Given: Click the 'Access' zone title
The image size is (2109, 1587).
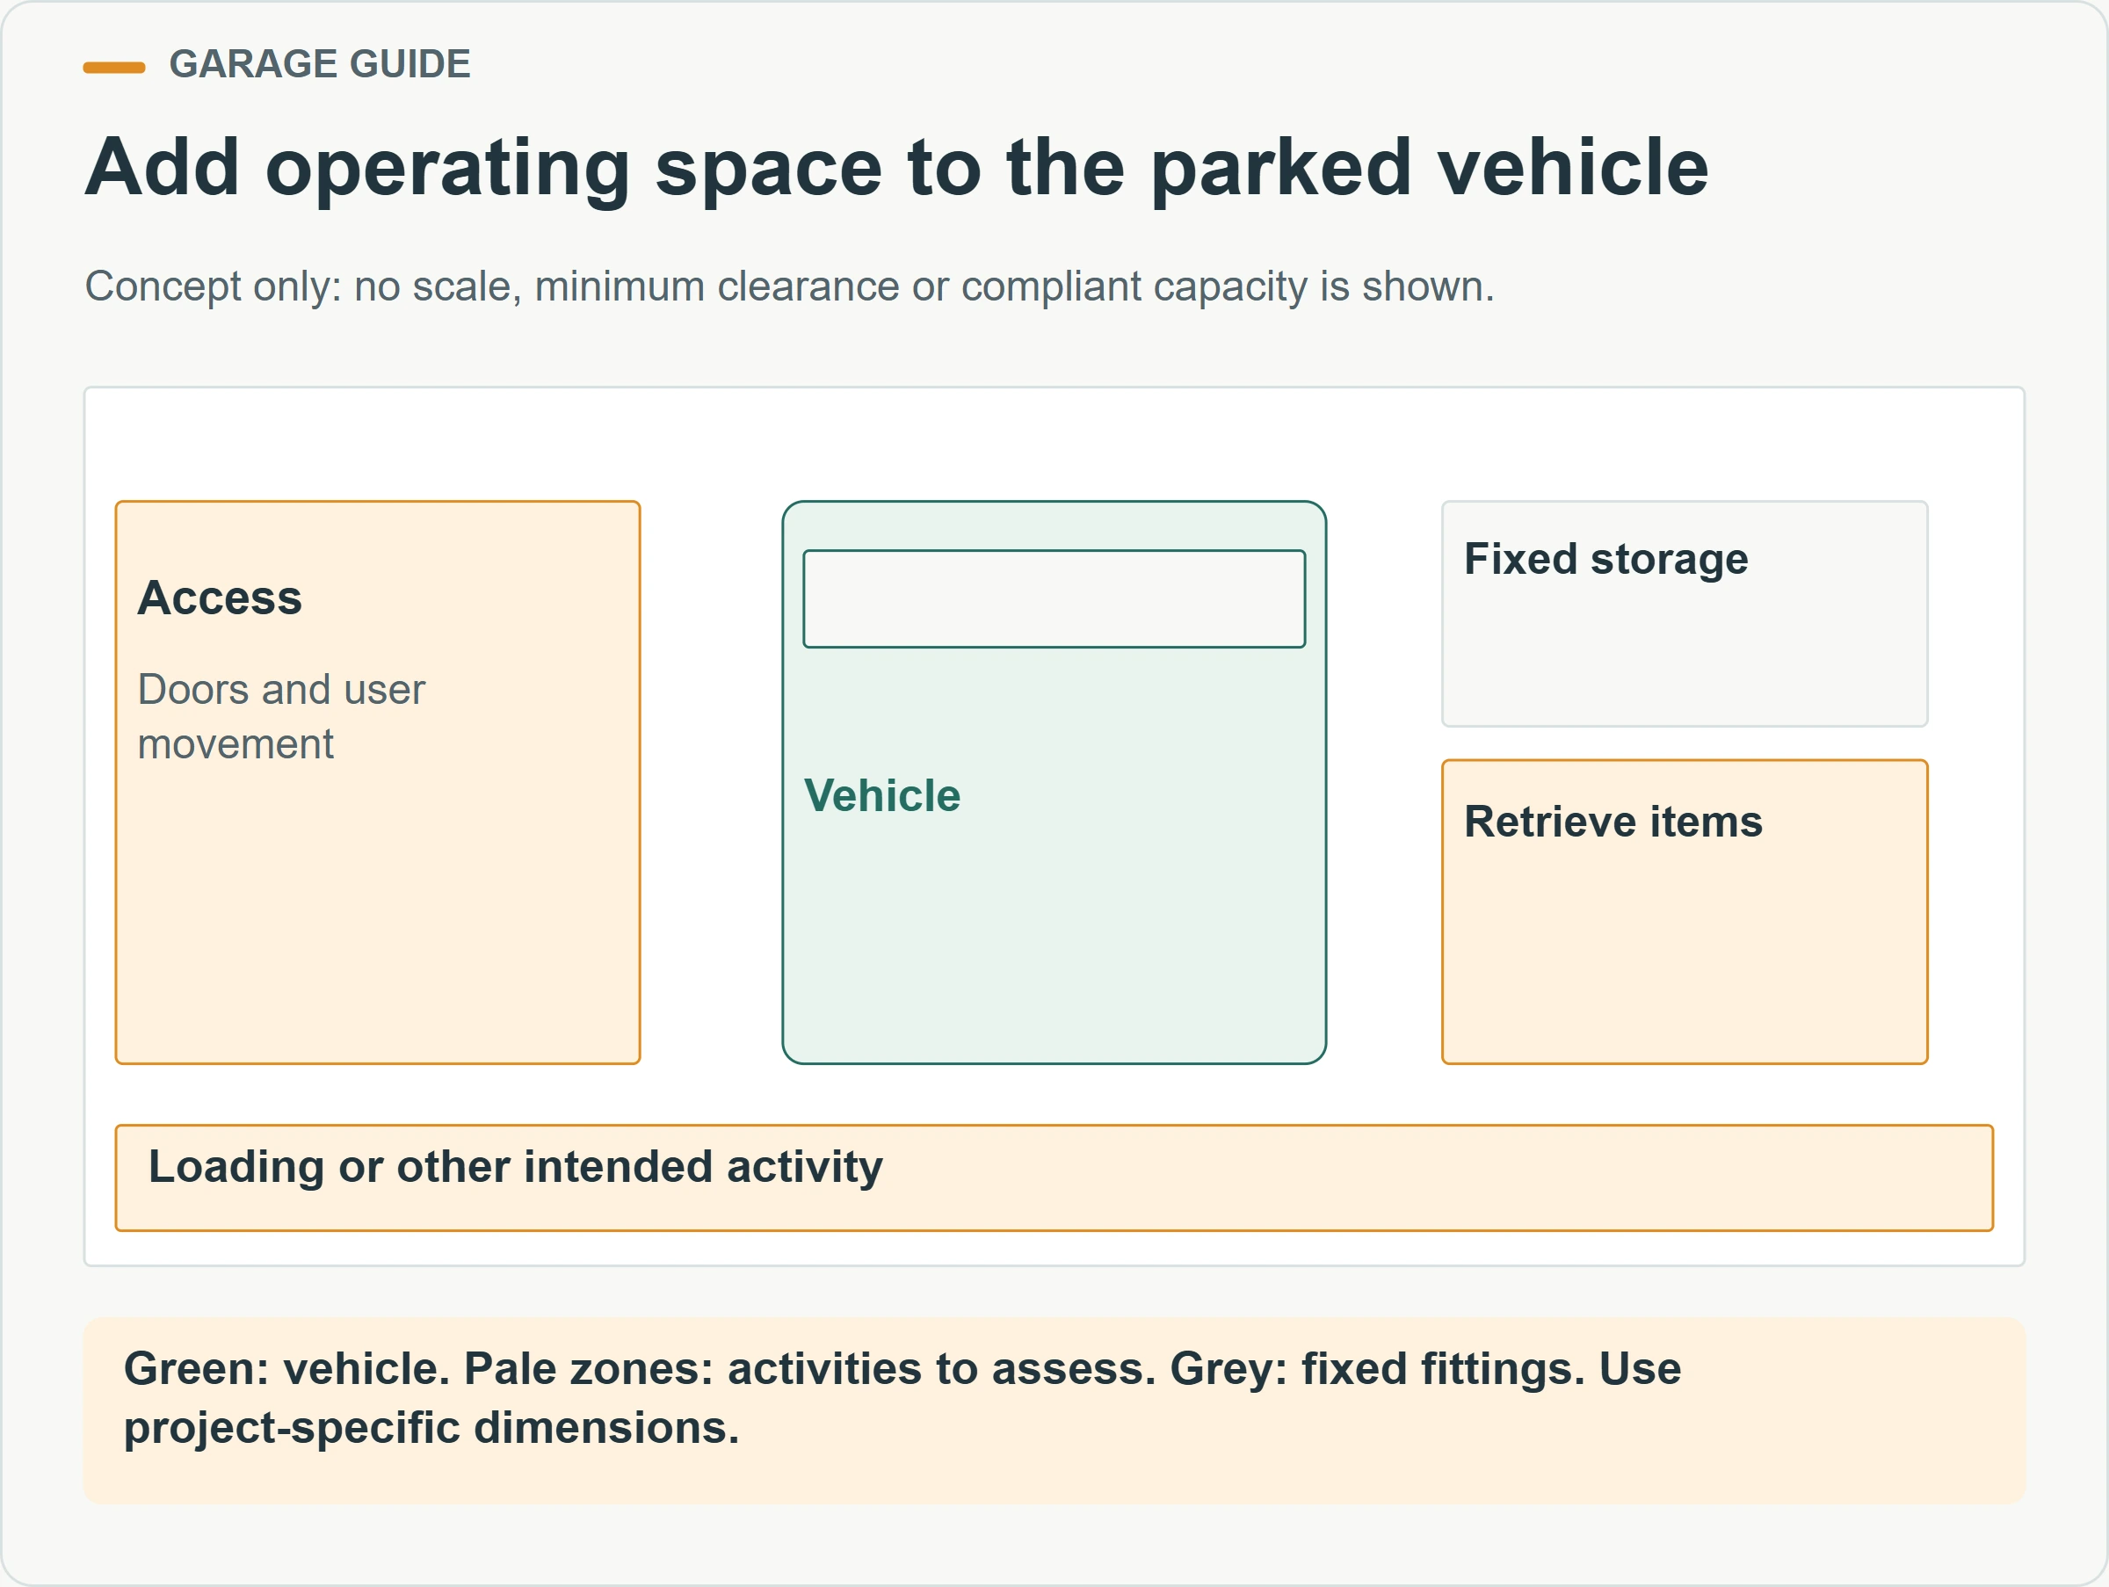Looking at the screenshot, I should [220, 598].
